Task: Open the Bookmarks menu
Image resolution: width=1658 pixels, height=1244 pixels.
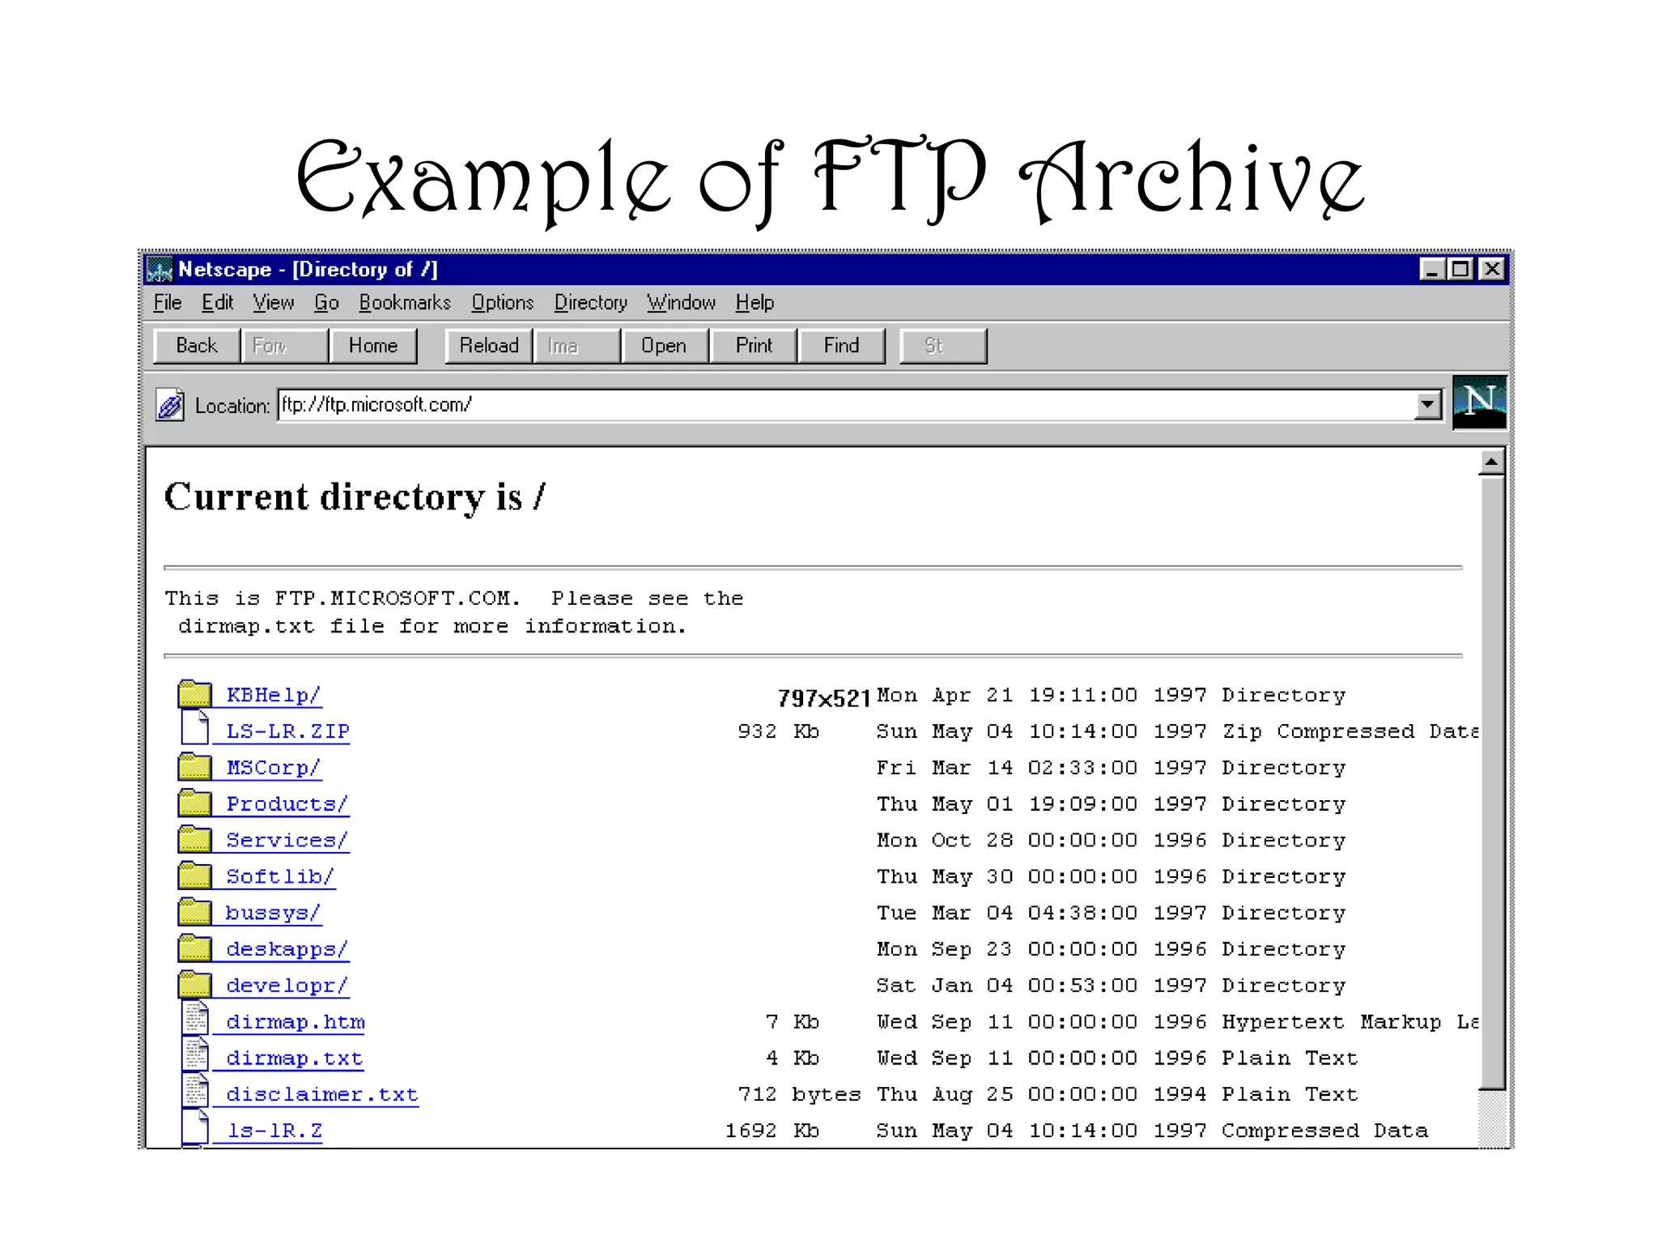Action: pos(405,302)
